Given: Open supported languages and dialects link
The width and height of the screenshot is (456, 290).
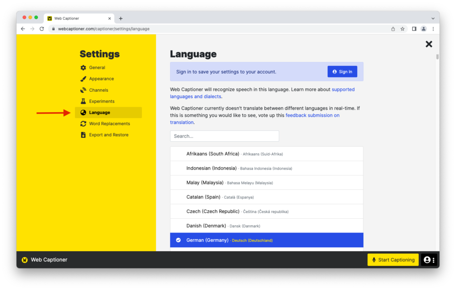Looking at the screenshot, I should (x=262, y=93).
